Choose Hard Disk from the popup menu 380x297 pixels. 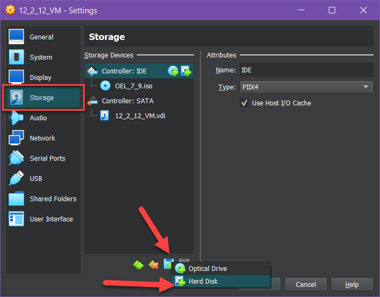pyautogui.click(x=203, y=282)
